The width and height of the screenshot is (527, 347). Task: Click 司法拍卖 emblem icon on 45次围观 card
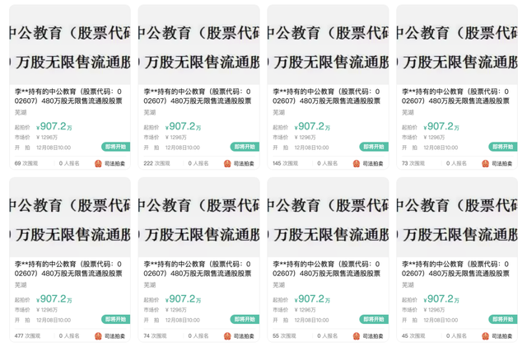pyautogui.click(x=485, y=336)
